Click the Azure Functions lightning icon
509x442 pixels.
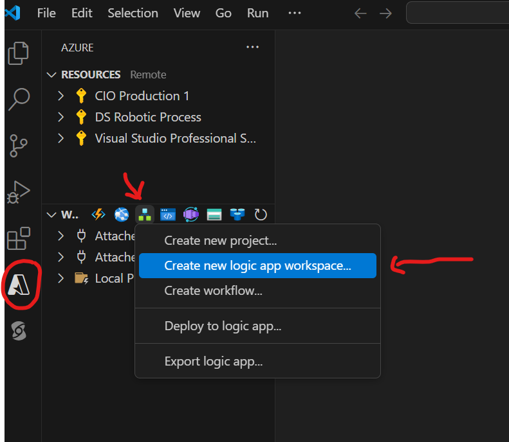pos(98,215)
